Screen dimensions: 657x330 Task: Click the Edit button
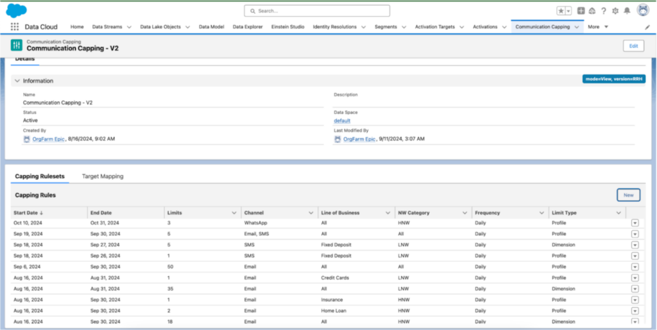pos(633,45)
